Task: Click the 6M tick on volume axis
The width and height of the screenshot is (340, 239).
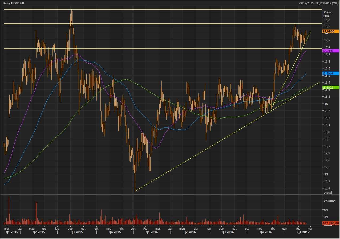Action: click(x=326, y=210)
